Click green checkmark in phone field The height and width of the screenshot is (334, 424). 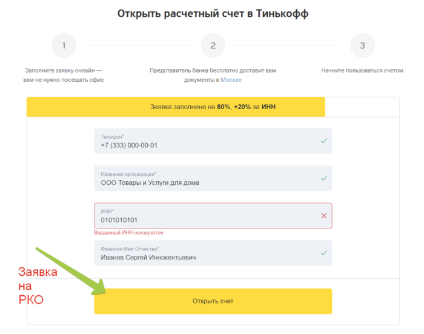(323, 141)
